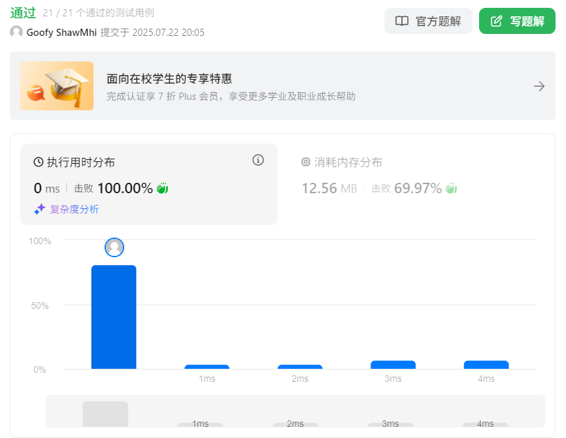Click the tallest 0ms bar in chart
The height and width of the screenshot is (438, 566).
114,317
